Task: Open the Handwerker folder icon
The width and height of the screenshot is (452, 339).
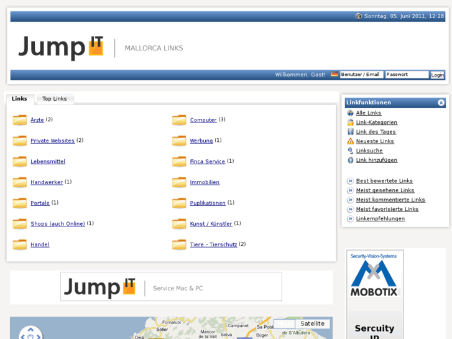Action: click(x=20, y=182)
